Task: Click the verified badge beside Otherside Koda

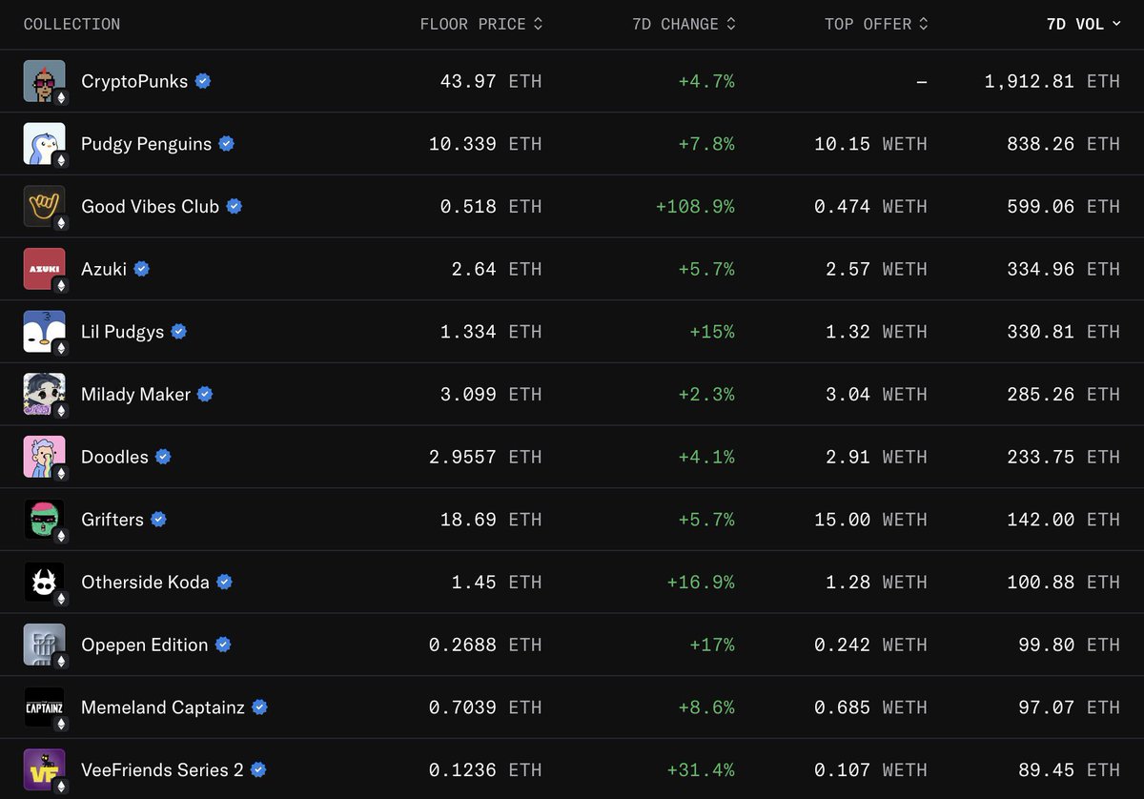Action: (225, 582)
